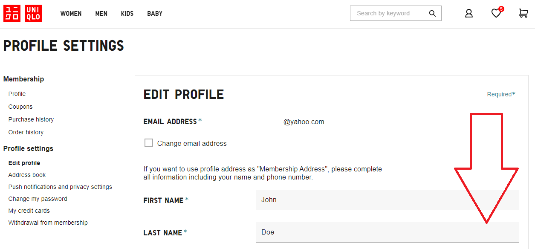535x249 pixels.
Task: Select Change my password
Action: coord(38,199)
